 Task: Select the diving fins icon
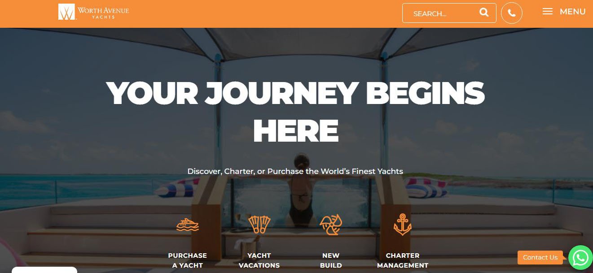[259, 225]
